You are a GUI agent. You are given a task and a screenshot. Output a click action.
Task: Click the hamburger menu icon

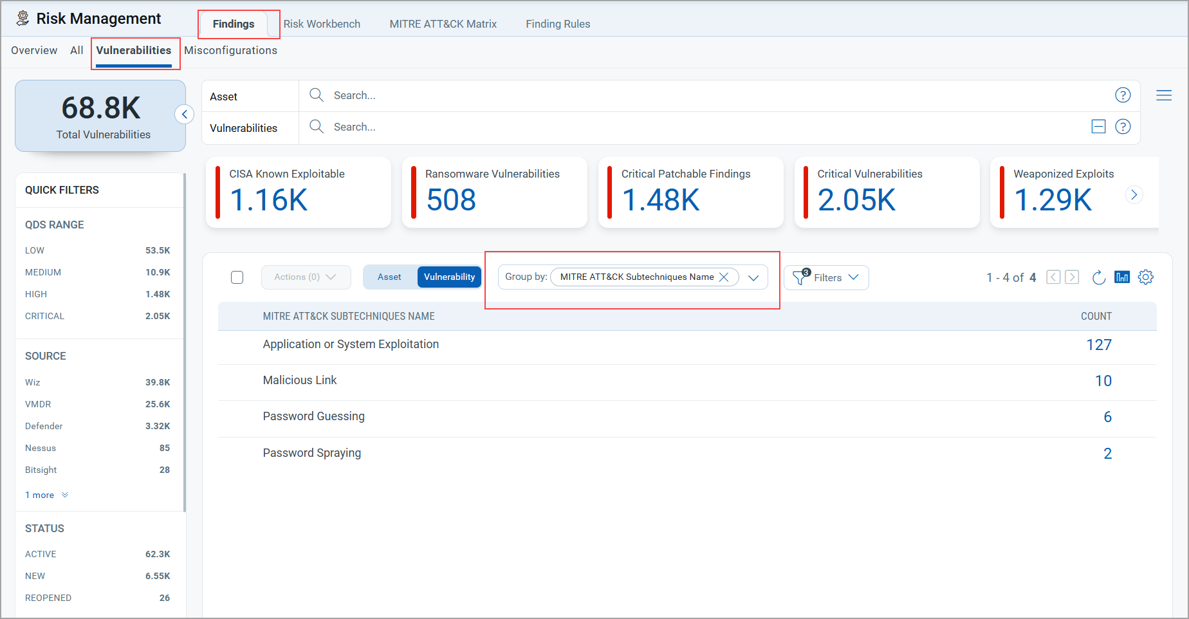1164,95
